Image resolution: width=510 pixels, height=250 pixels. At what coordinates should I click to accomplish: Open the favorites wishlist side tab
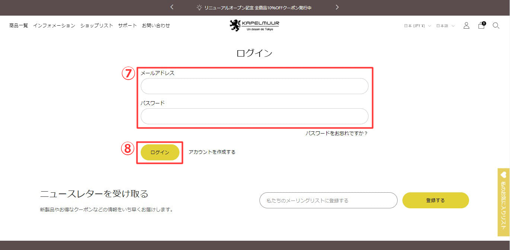[503, 202]
